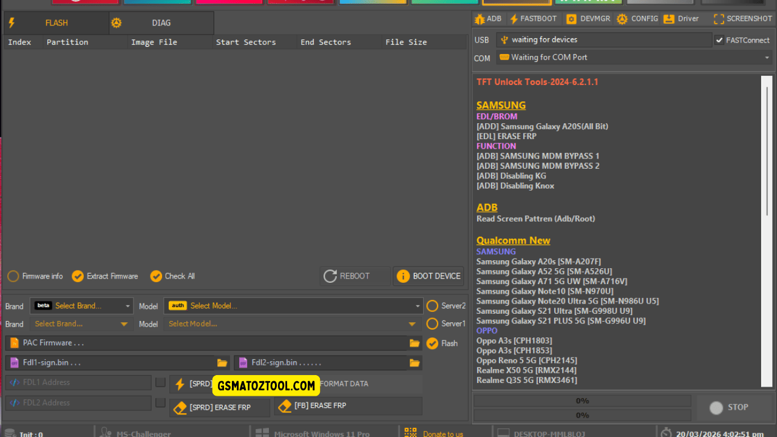The image size is (777, 437).
Task: Click the top 0% progress bar
Action: point(582,400)
